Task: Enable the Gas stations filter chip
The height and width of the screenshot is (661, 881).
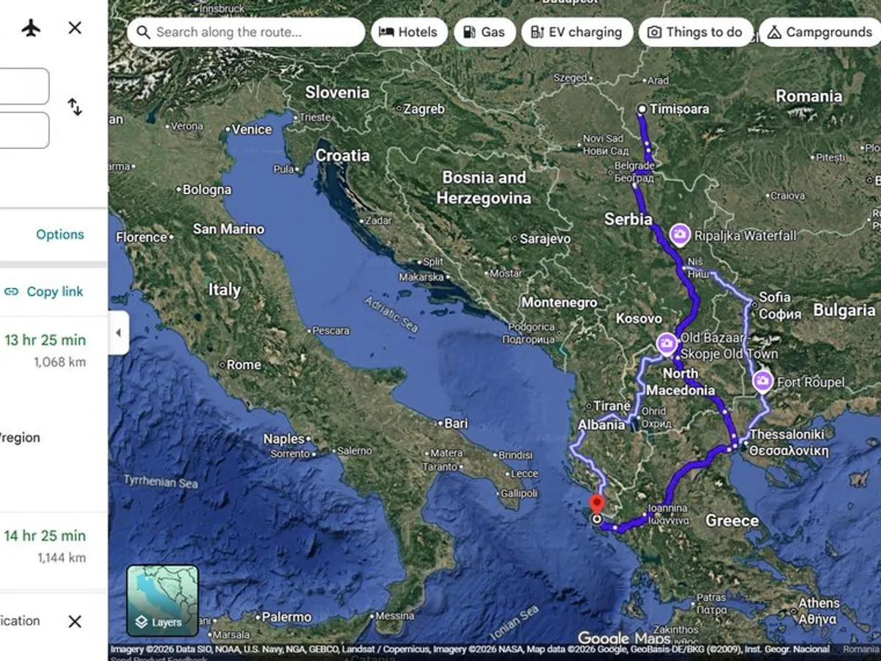Action: click(x=484, y=32)
